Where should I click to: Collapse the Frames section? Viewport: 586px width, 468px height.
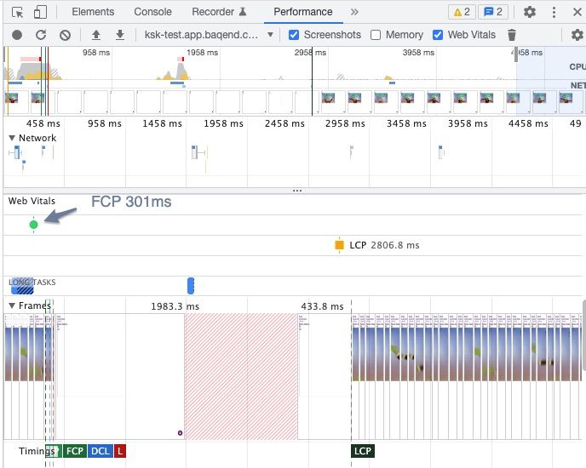[12, 305]
